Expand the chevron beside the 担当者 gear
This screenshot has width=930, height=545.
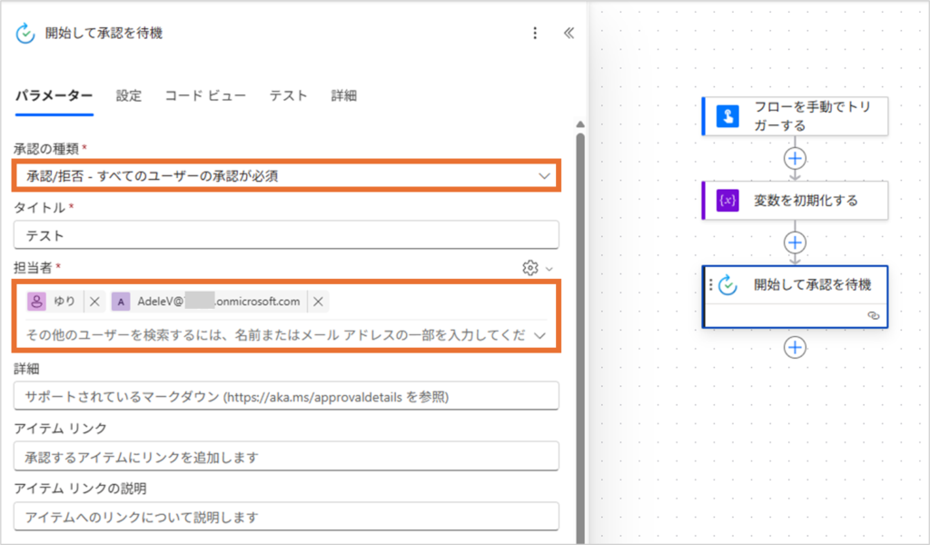549,268
